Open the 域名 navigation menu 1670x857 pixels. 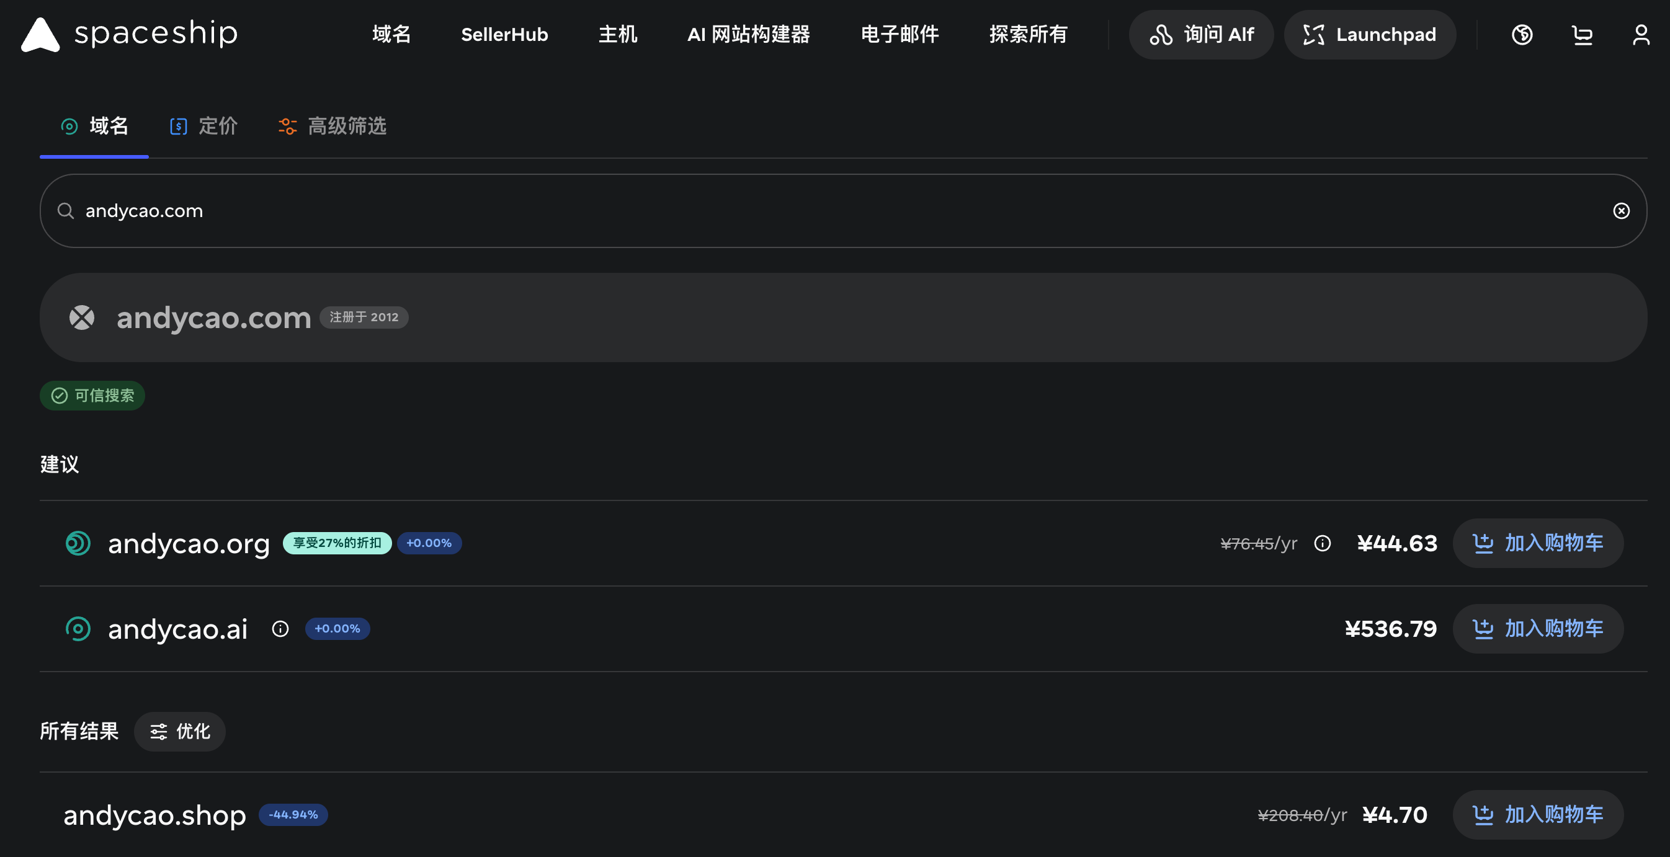coord(391,34)
